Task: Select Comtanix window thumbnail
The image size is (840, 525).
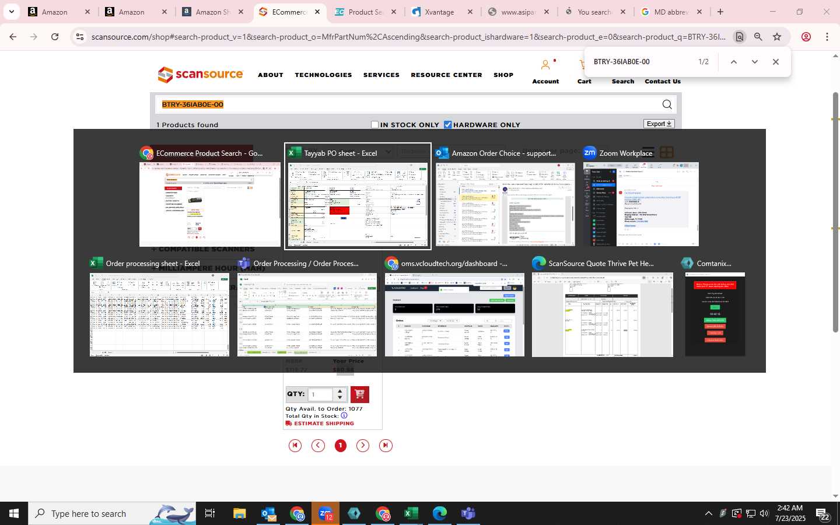Action: point(715,307)
